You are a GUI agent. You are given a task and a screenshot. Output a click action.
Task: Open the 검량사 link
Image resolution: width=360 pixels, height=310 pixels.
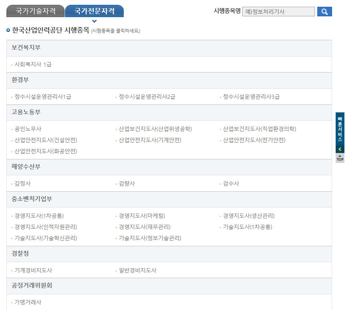[x=127, y=183]
